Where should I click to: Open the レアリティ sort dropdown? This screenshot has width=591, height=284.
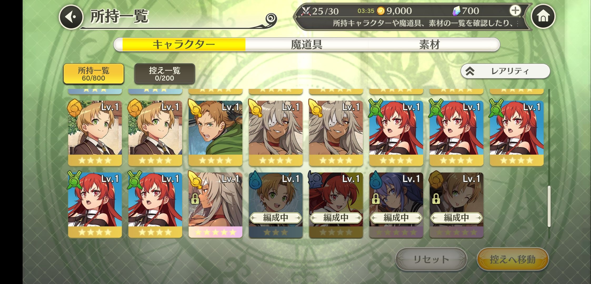pyautogui.click(x=505, y=71)
